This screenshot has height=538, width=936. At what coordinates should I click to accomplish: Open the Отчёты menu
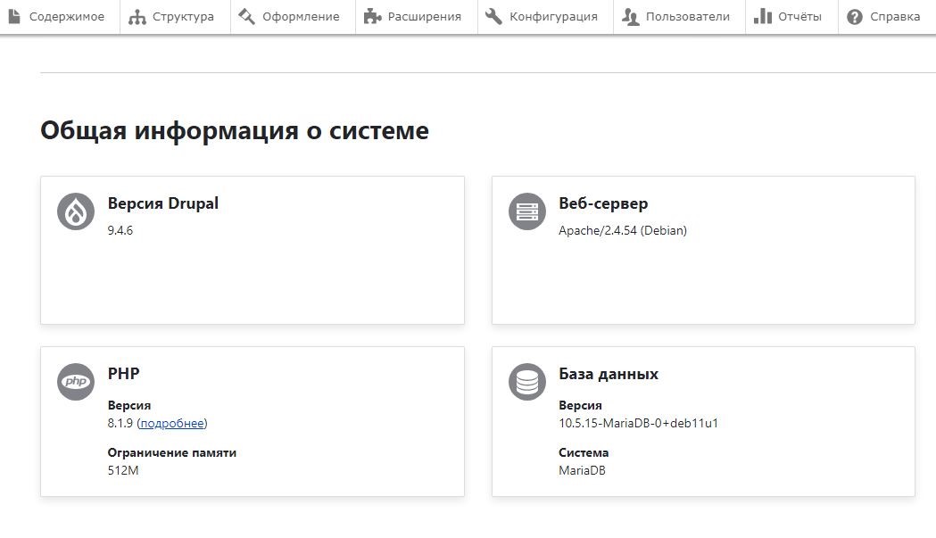click(x=791, y=17)
